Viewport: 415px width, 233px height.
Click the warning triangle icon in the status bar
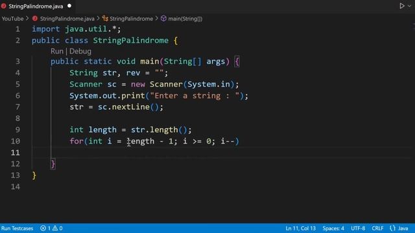pos(55,228)
